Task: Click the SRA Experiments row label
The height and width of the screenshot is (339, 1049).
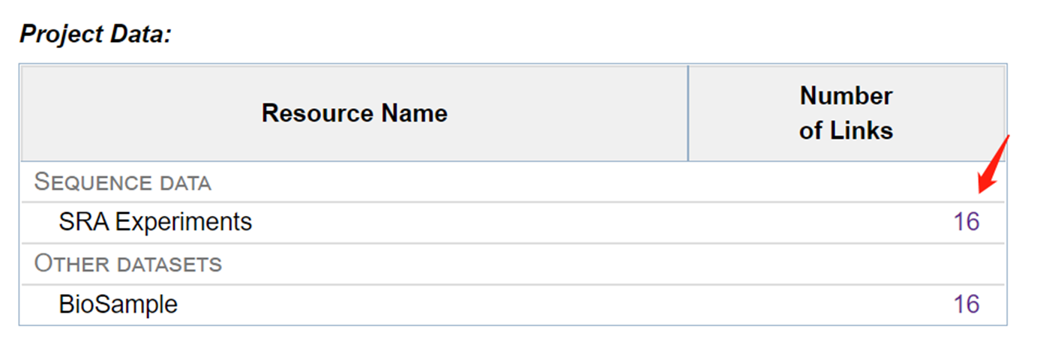Action: 155,222
